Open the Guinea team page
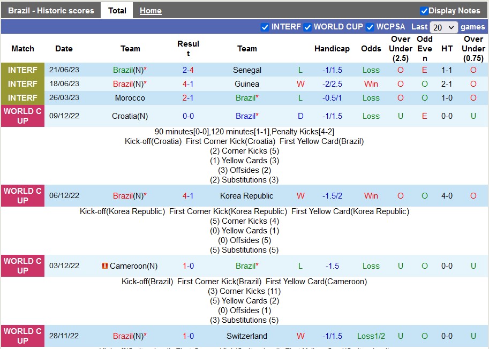 tap(247, 84)
